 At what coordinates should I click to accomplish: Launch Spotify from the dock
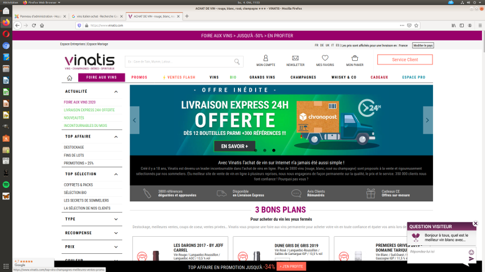[6, 185]
